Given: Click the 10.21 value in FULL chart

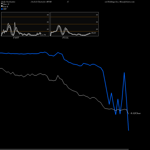Looking at the screenshot, I should coord(94,33).
